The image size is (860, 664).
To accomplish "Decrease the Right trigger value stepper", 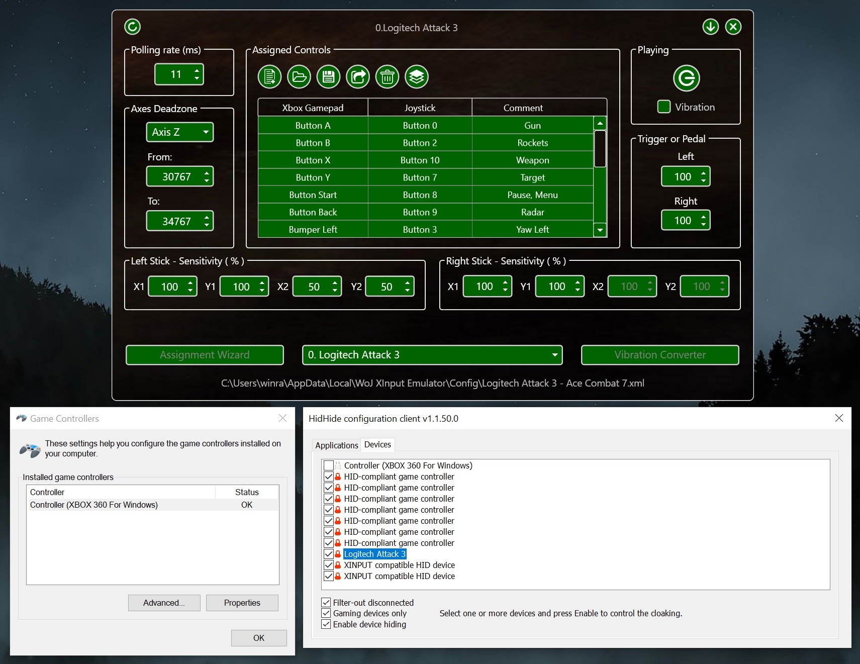I will 703,224.
